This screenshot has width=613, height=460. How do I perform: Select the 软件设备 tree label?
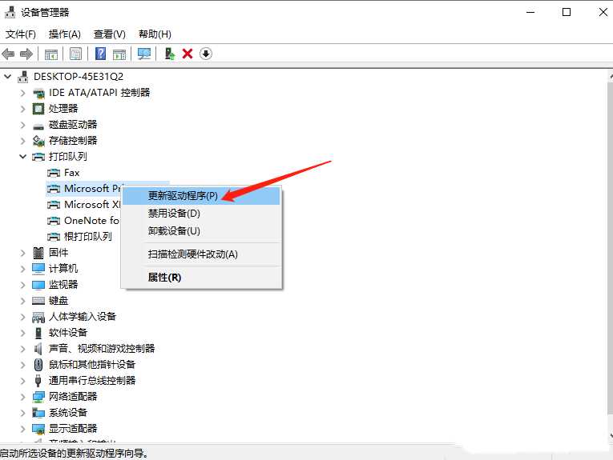point(68,333)
